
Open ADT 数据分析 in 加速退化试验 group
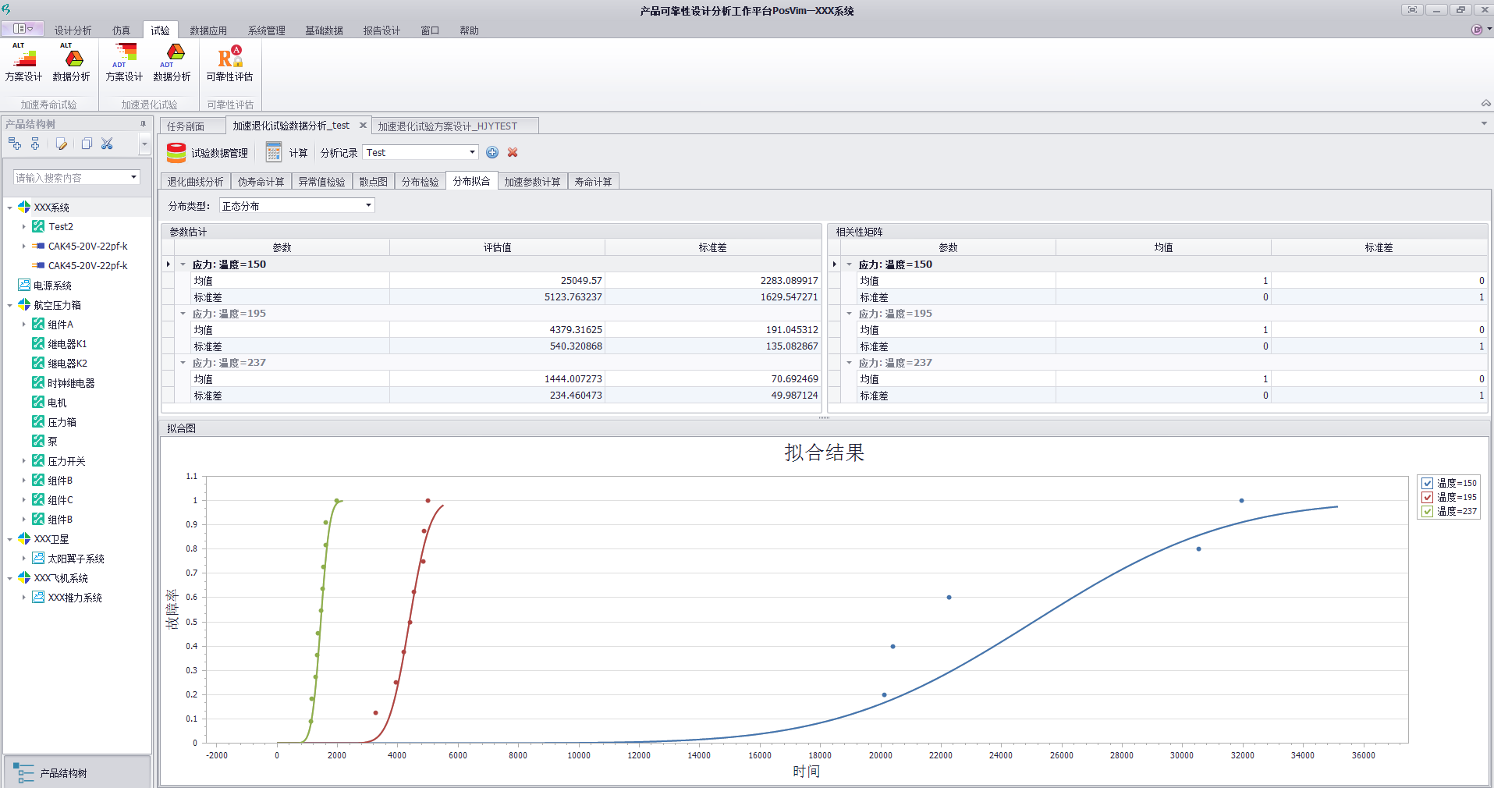[x=172, y=63]
